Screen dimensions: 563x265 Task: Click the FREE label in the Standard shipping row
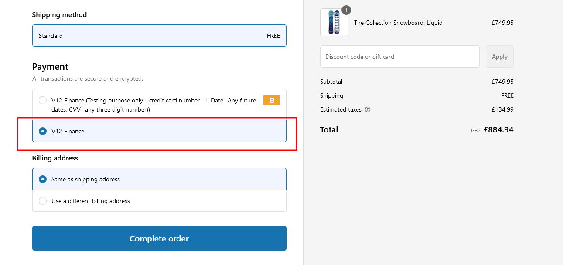[273, 36]
